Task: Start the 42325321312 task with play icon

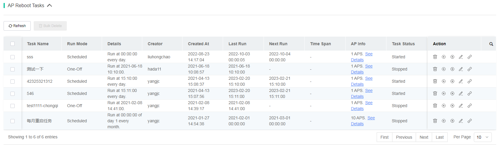Action: (x=444, y=81)
